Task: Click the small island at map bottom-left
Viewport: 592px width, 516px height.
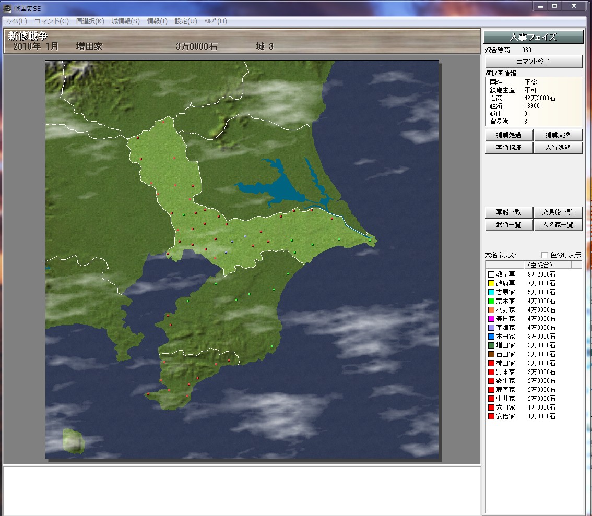Action: [73, 440]
